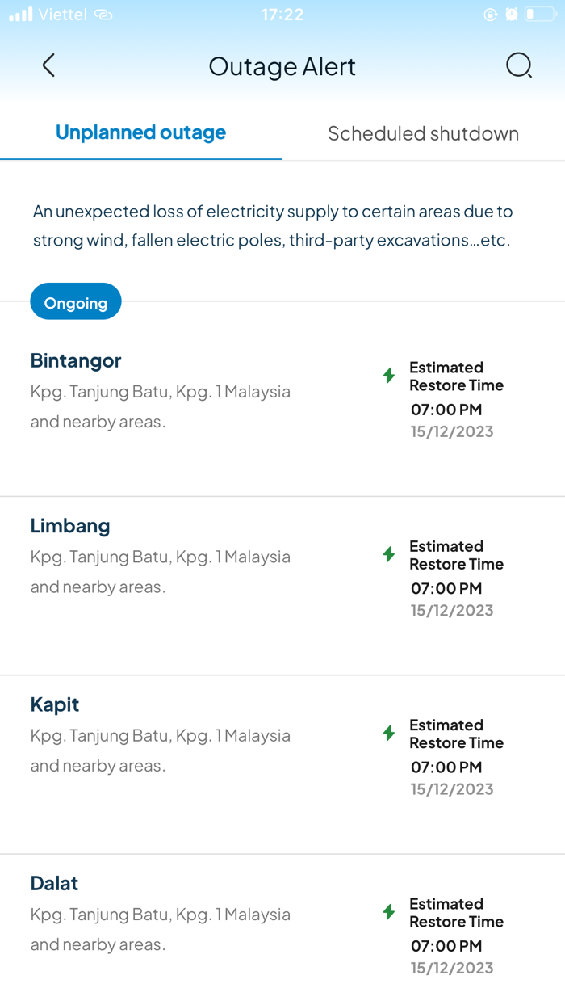Open search with the magnifier icon

(519, 65)
